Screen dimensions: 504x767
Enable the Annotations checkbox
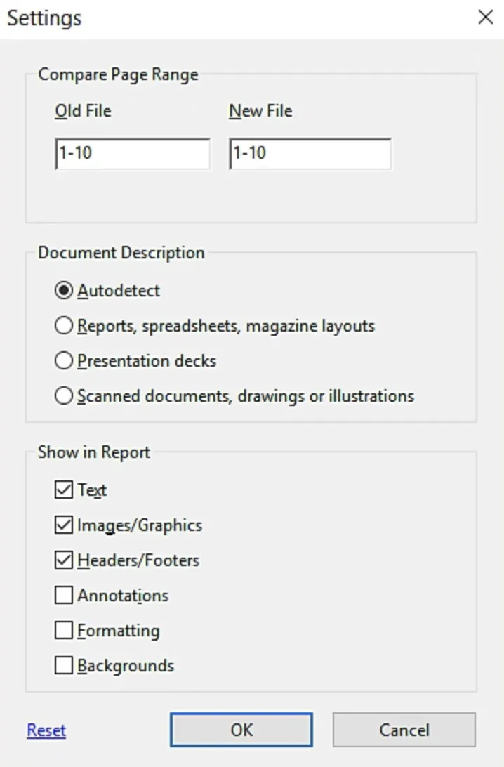click(x=64, y=596)
